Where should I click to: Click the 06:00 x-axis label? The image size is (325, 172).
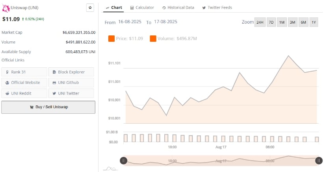(270, 147)
